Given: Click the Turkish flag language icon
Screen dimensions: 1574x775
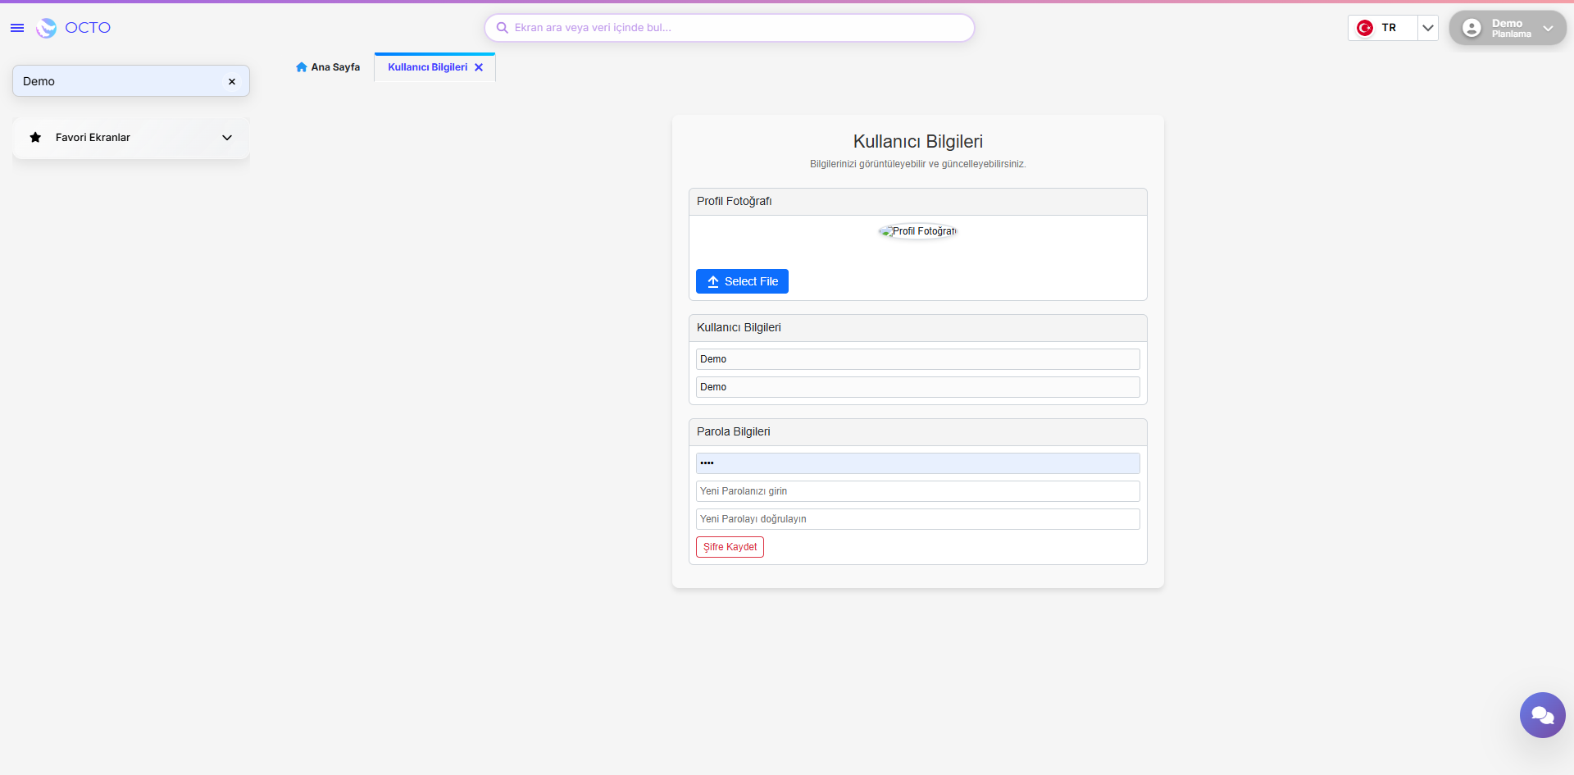Looking at the screenshot, I should coord(1363,27).
